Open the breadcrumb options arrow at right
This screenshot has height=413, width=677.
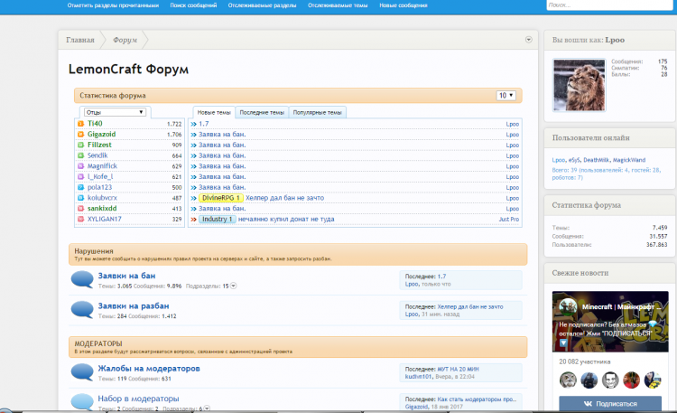coord(528,40)
